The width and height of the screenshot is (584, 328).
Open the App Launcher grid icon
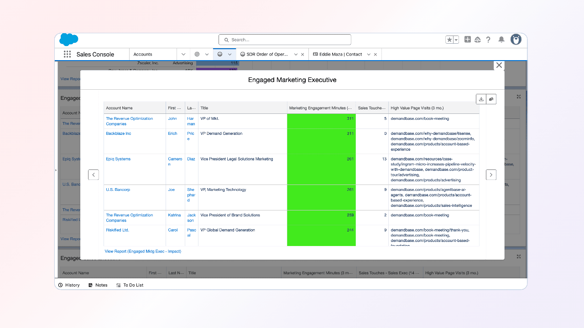click(x=67, y=54)
